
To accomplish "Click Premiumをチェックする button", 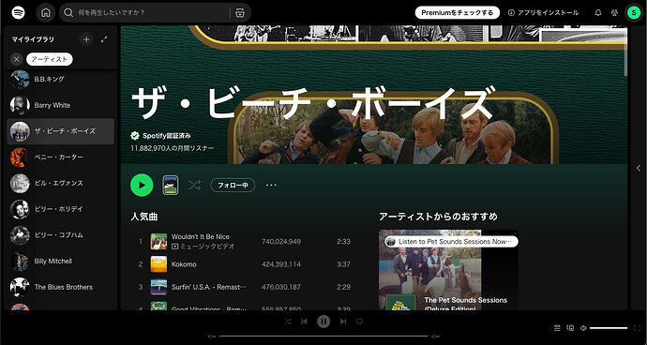I will (458, 13).
